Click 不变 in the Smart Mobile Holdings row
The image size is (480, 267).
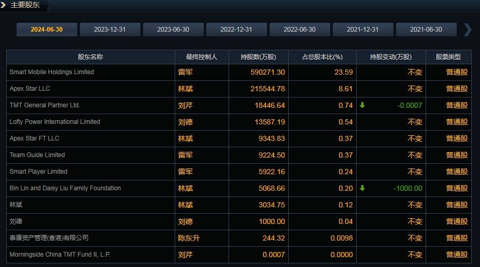[415, 72]
